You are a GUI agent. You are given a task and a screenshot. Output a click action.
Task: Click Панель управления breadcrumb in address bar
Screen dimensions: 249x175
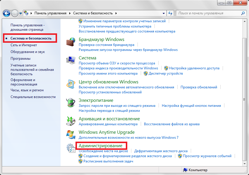[x=50, y=13]
